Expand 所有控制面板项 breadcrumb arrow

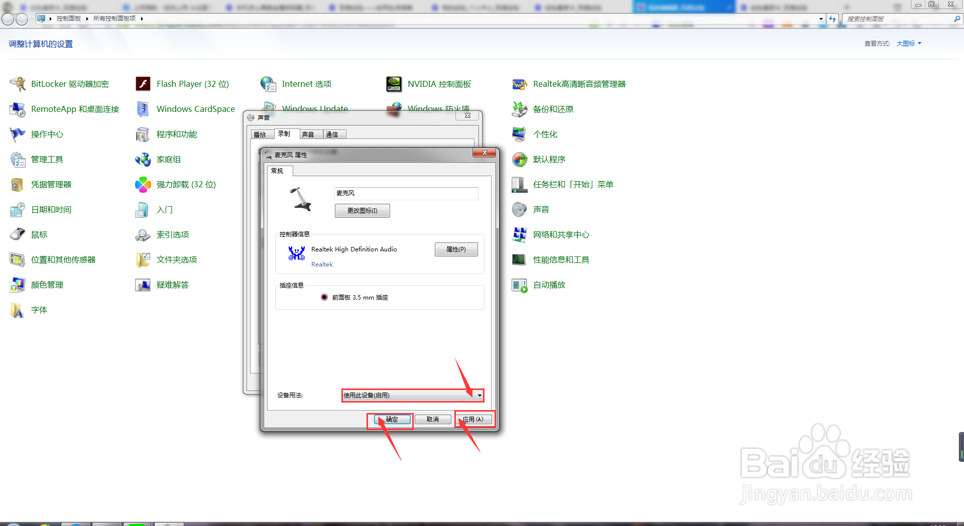(142, 19)
